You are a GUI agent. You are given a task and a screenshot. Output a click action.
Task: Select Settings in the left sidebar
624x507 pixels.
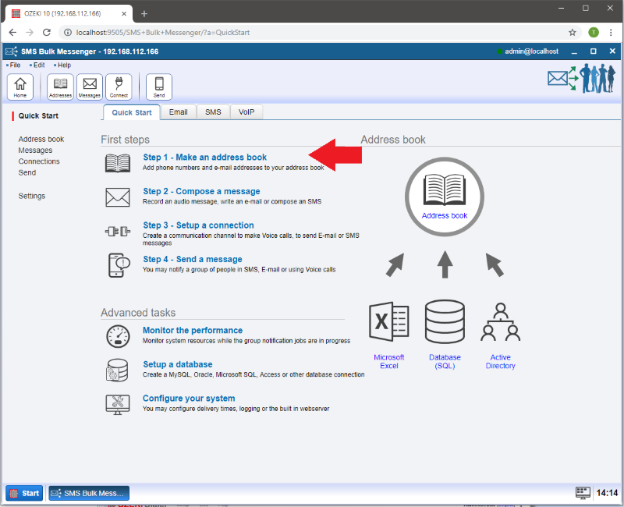pyautogui.click(x=32, y=196)
